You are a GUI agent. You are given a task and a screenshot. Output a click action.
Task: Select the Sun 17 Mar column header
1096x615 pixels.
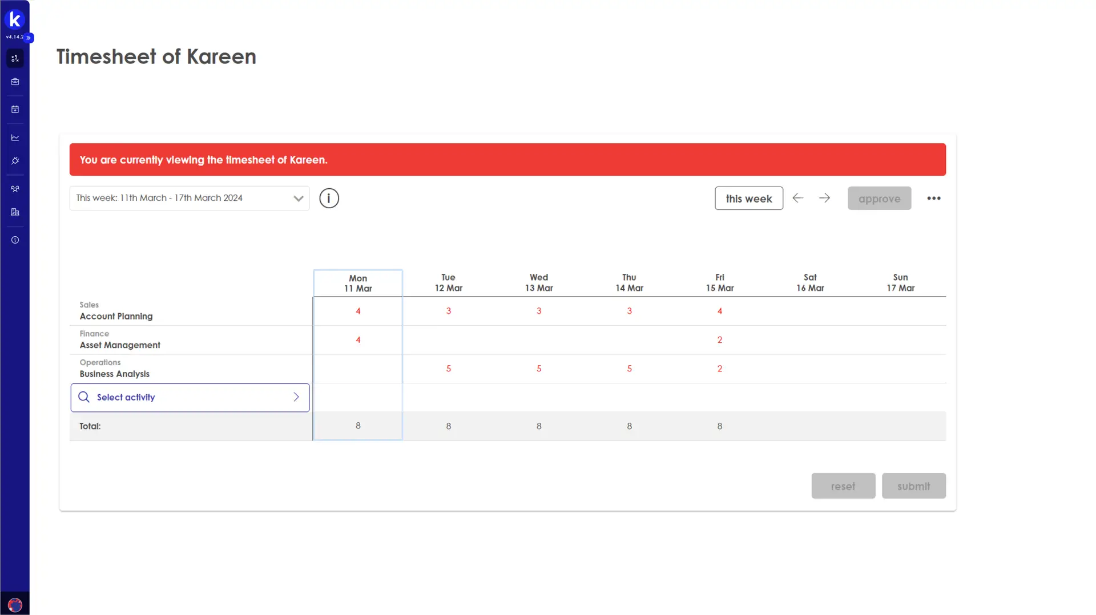[x=900, y=282]
